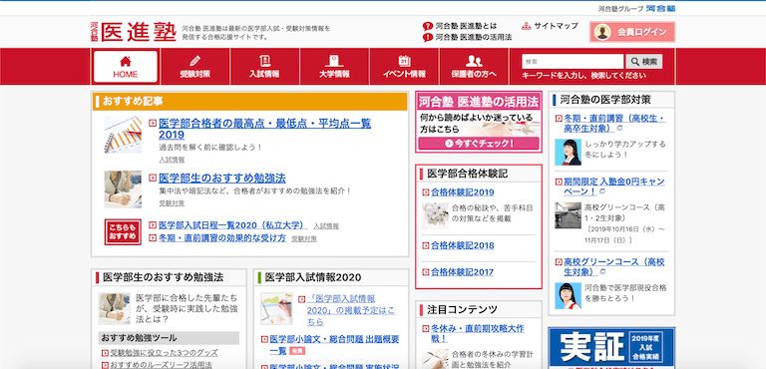Click arrow bullet before 医学部入試日程一覧2020
The width and height of the screenshot is (766, 369).
[x=153, y=225]
